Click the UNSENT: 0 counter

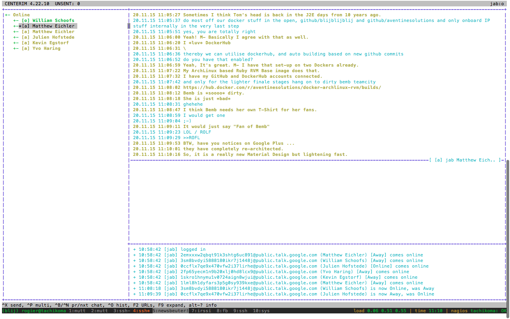click(67, 4)
